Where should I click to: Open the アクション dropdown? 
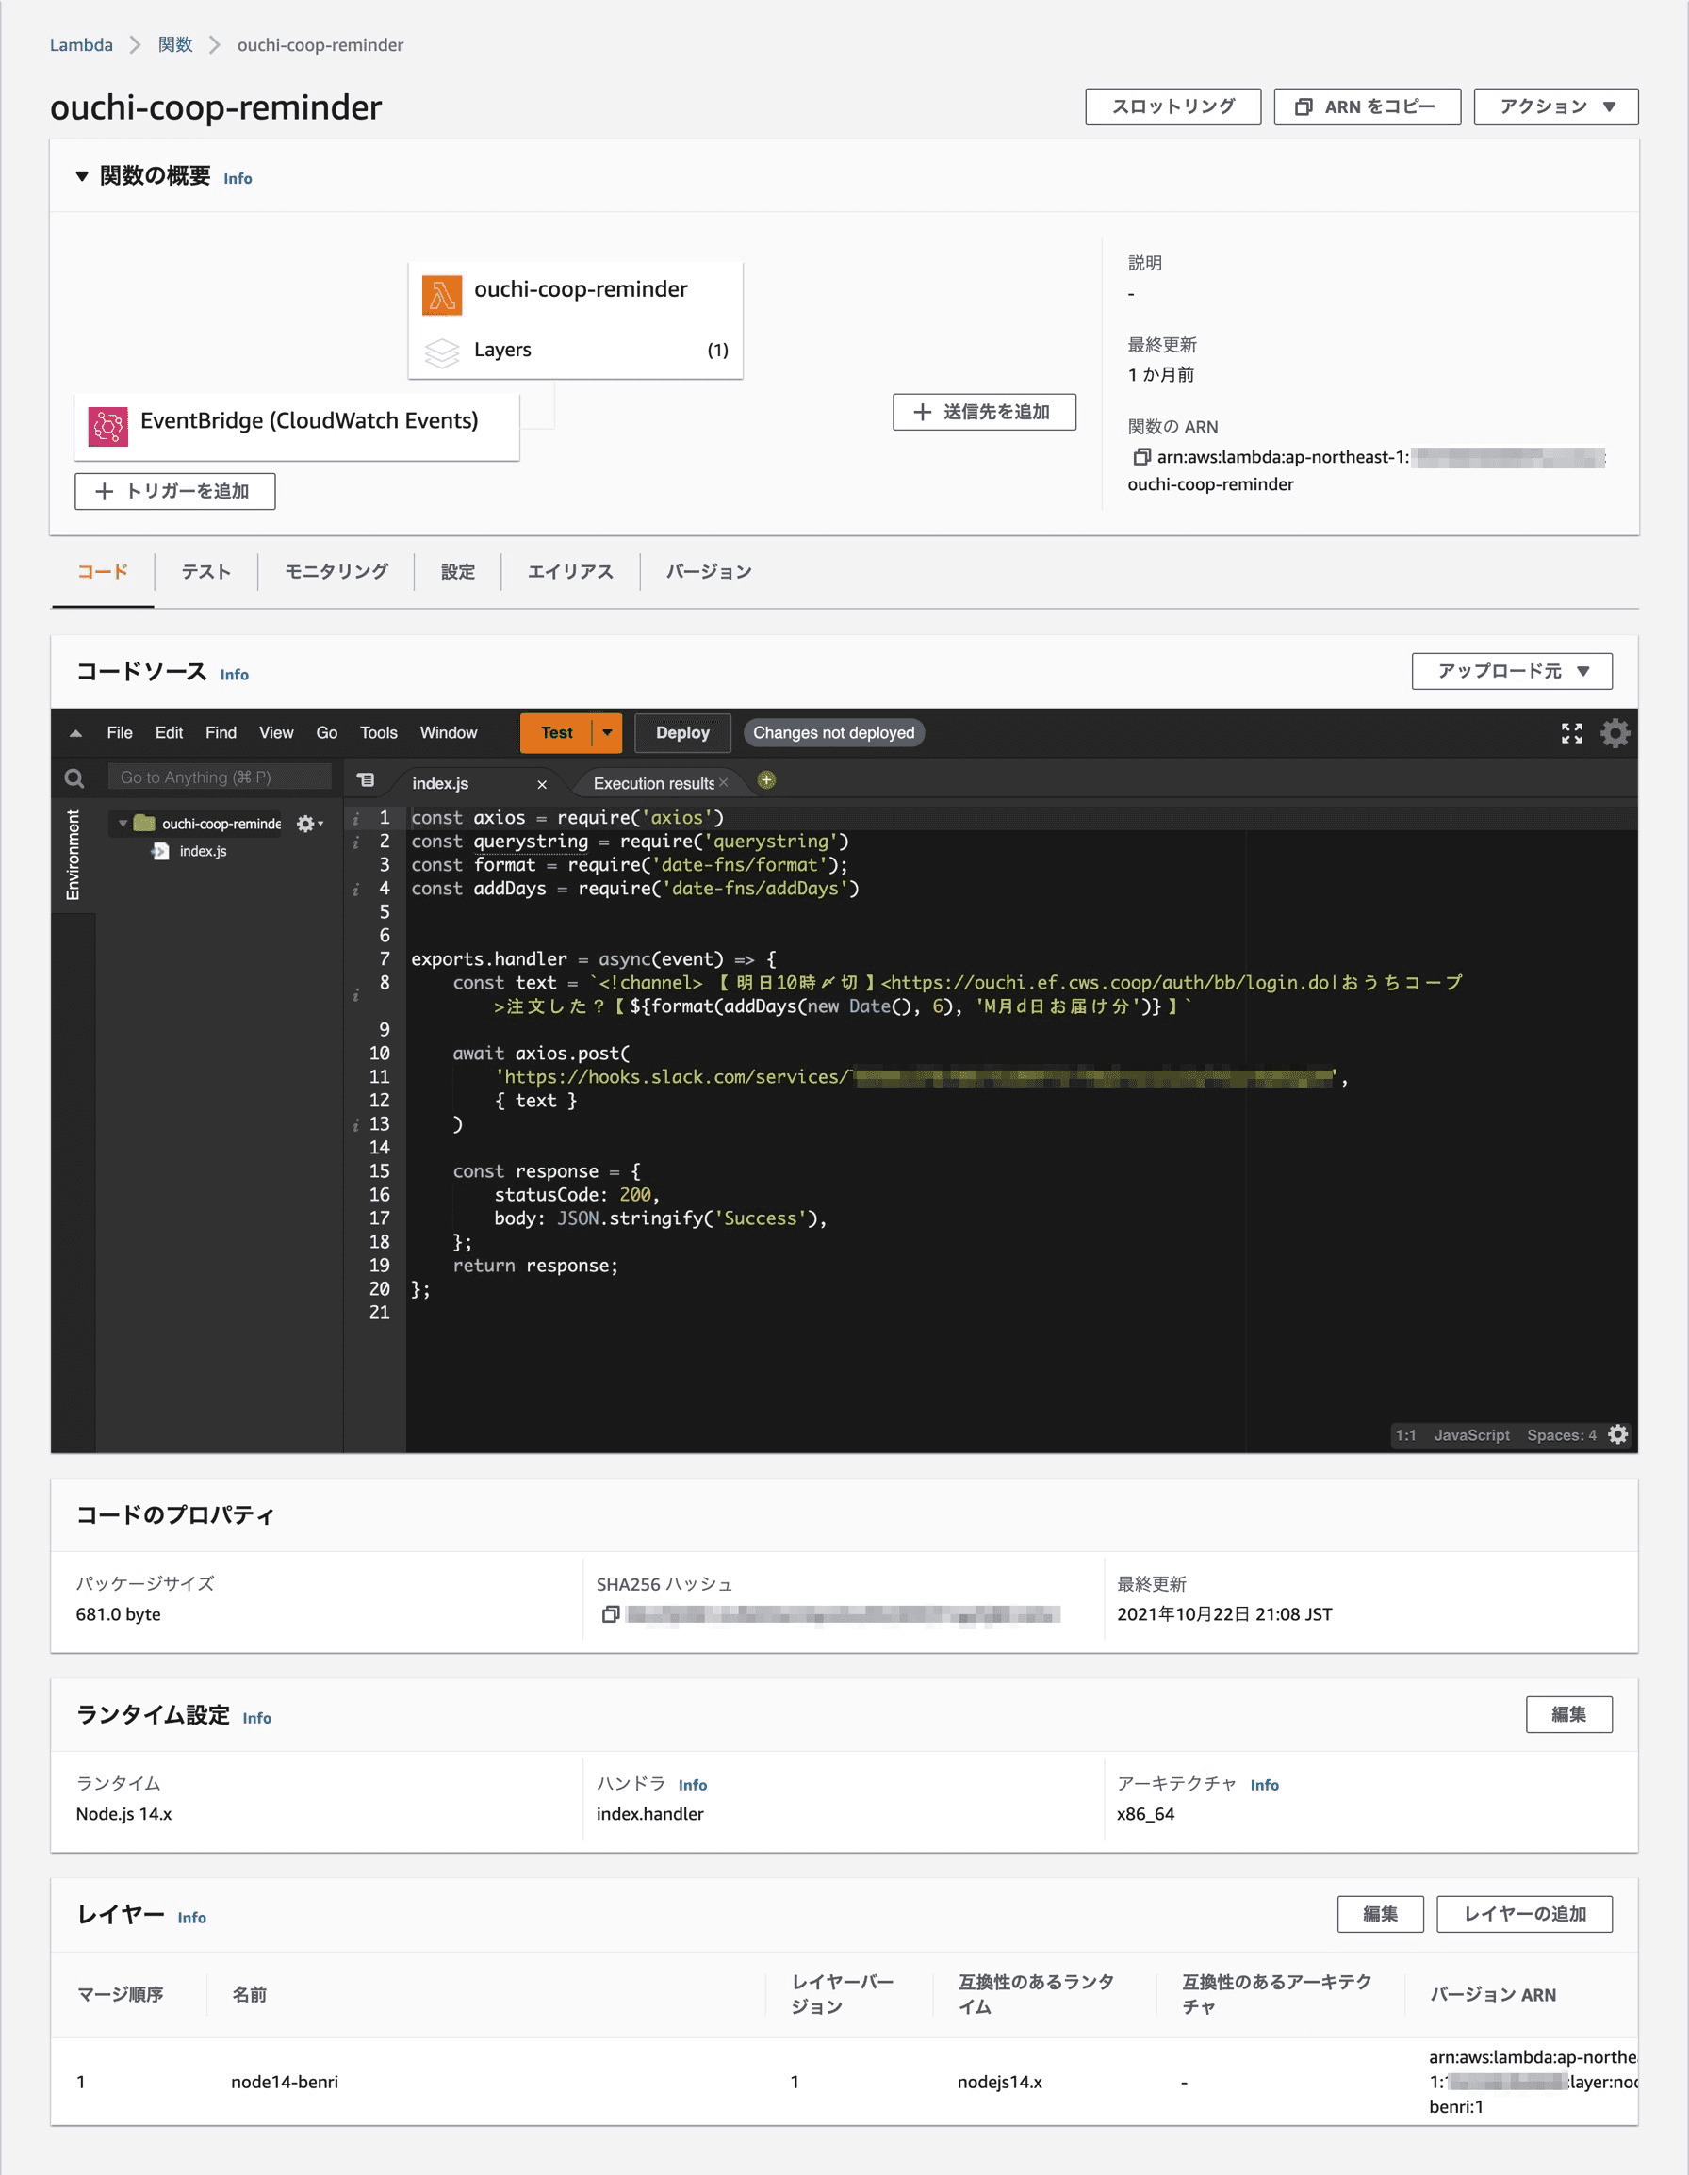(1555, 106)
